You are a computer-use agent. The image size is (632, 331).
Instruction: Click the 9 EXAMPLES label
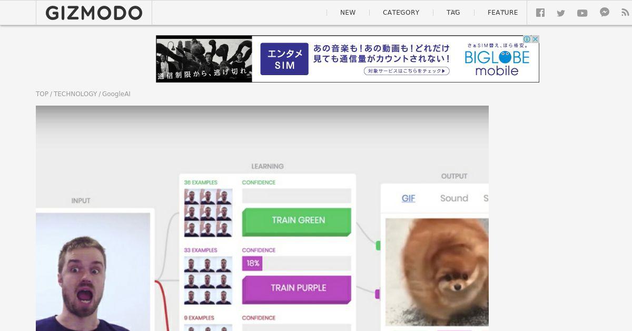click(x=199, y=318)
